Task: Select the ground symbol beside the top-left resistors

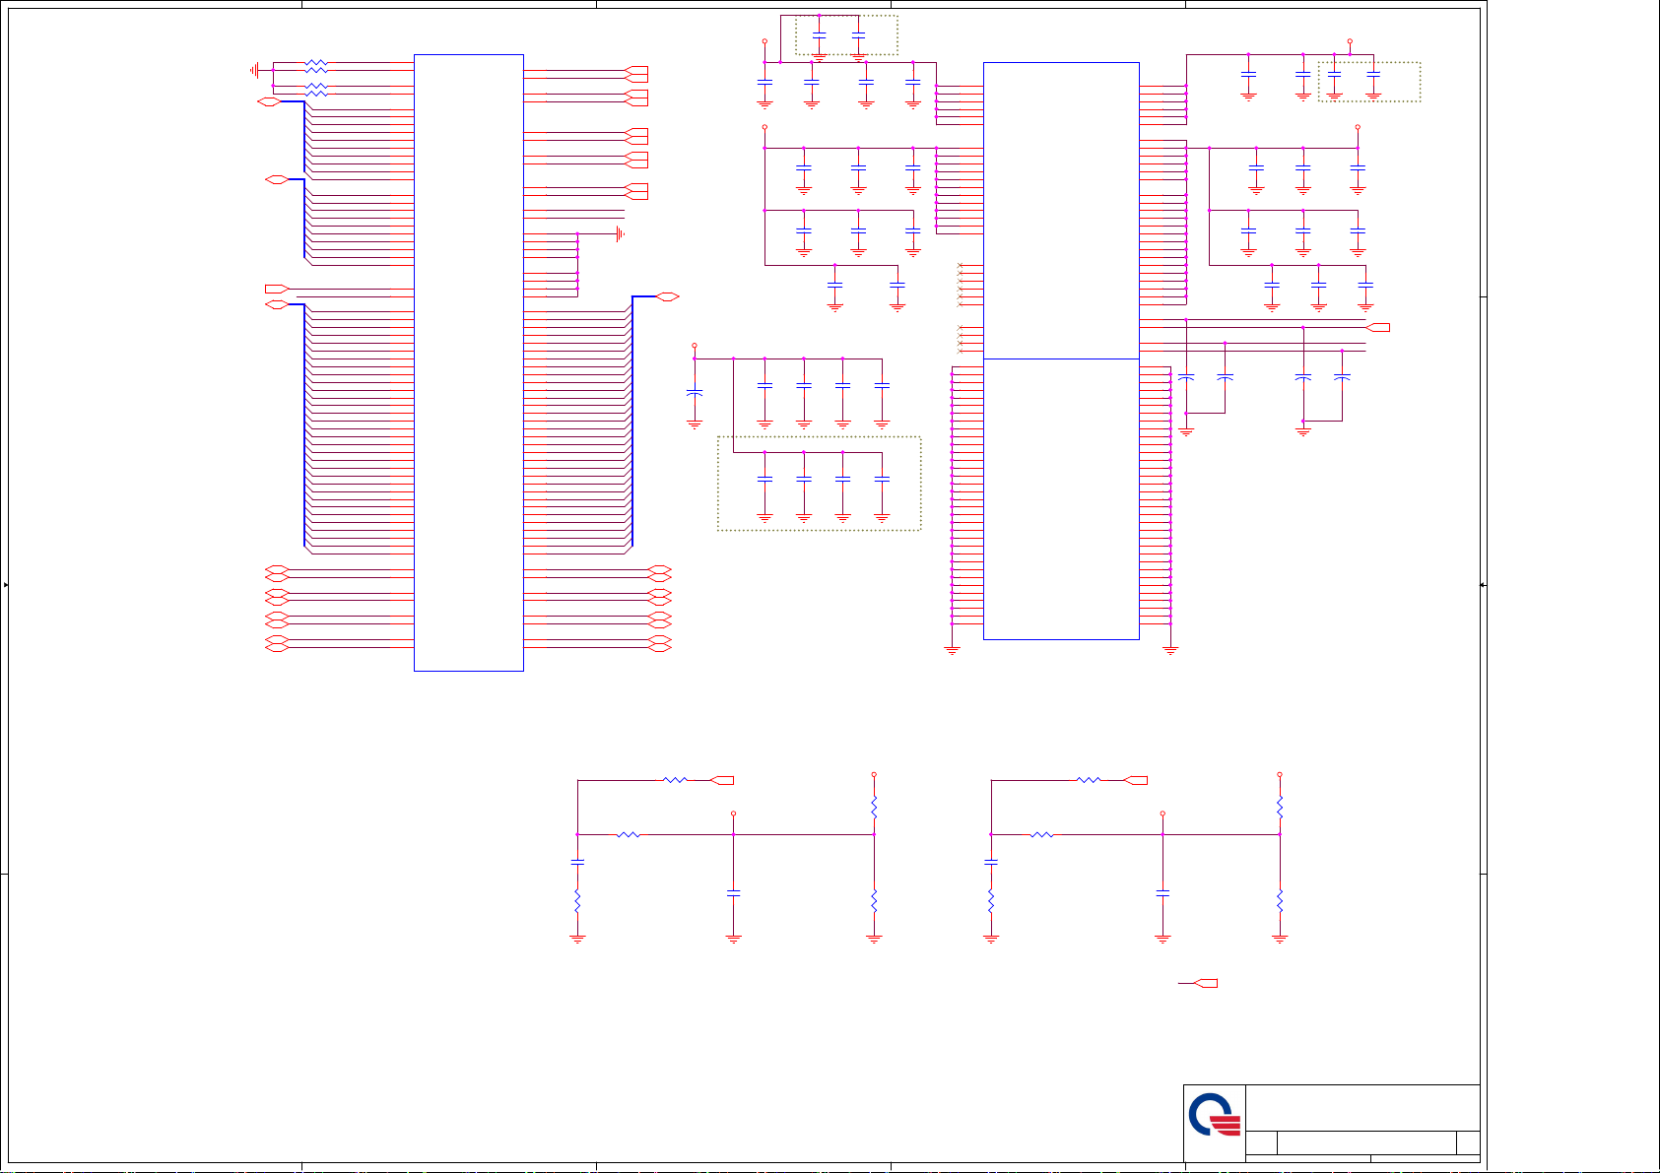Action: coord(255,70)
